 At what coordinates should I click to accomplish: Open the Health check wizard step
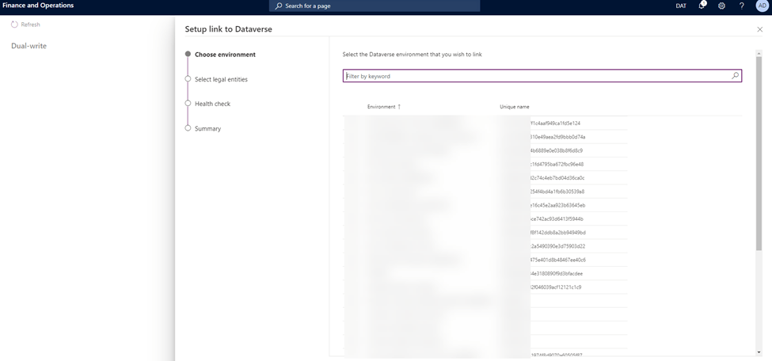click(212, 104)
